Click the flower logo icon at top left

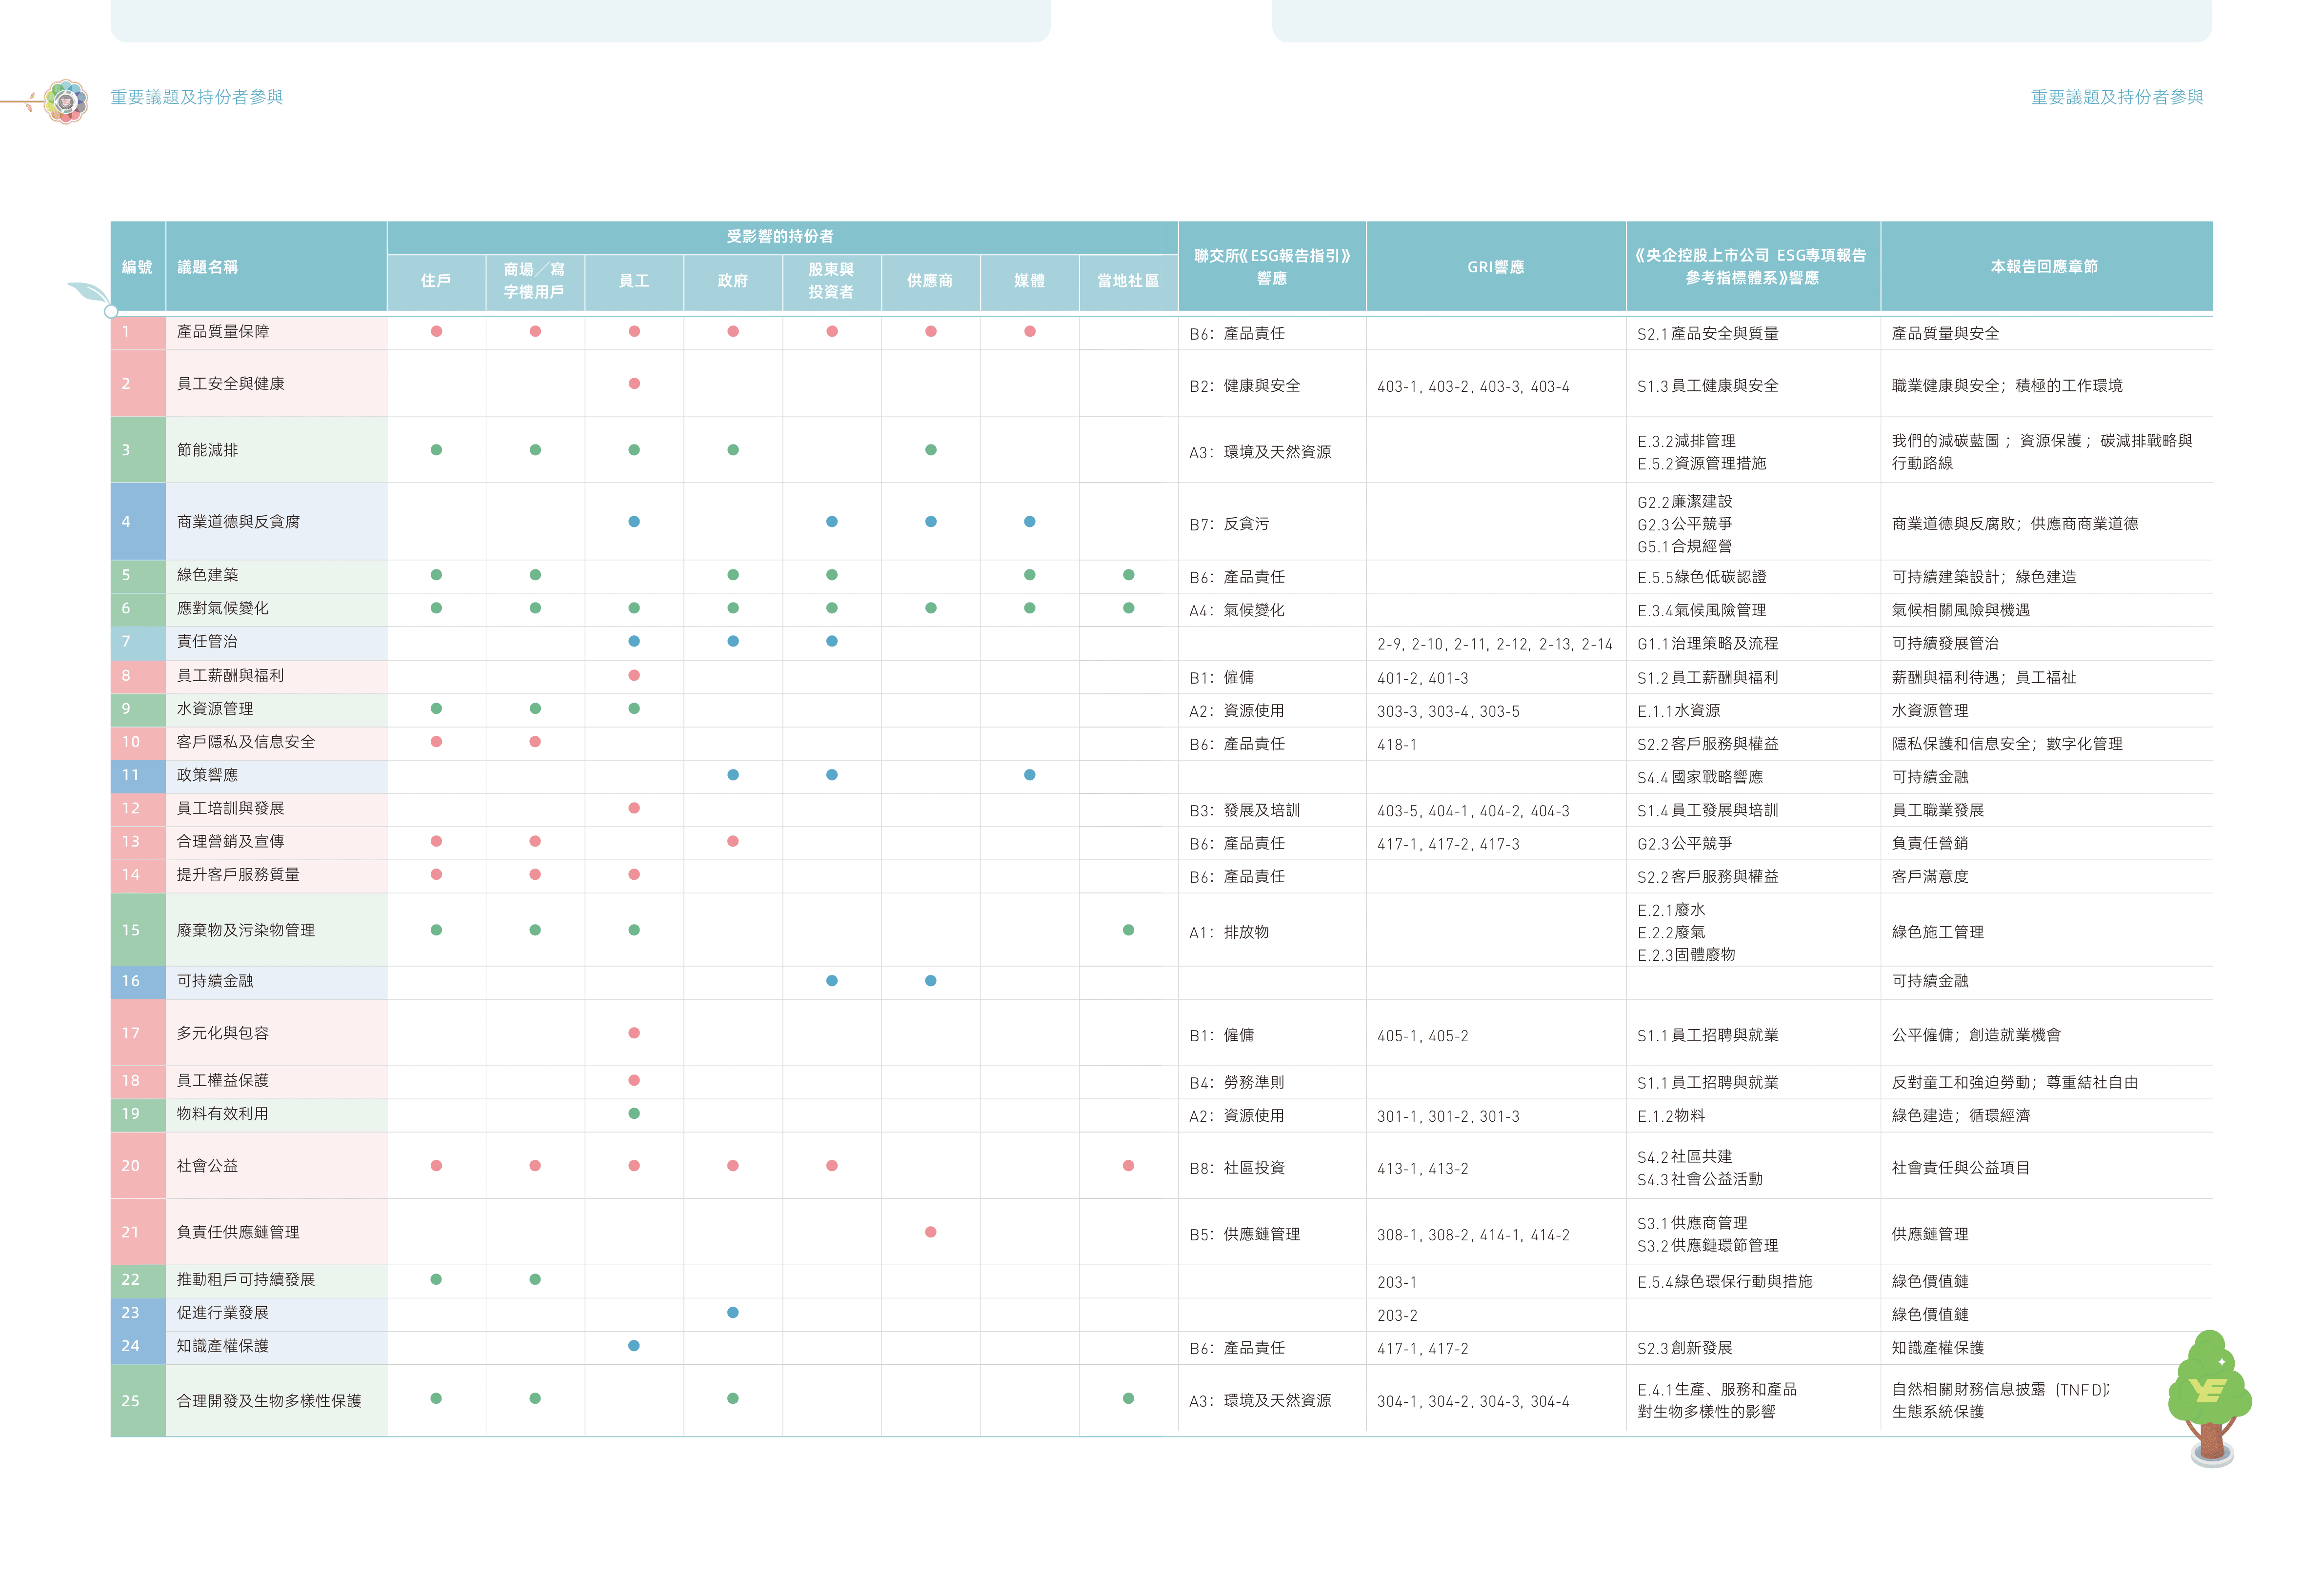[66, 101]
